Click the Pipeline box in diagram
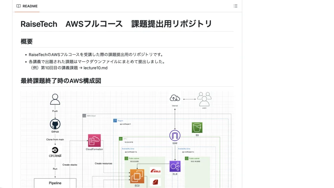Screen dimensions: 334x188 [x=55, y=183]
